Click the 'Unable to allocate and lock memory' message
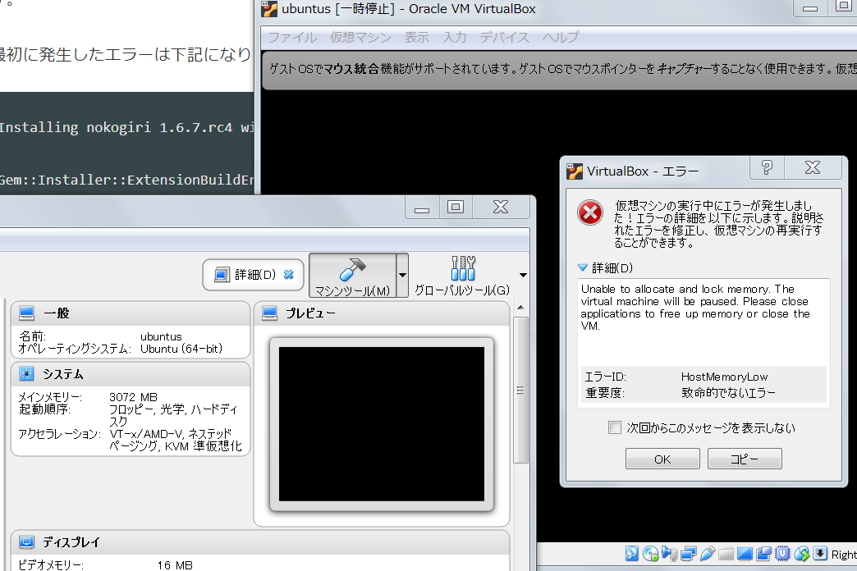The width and height of the screenshot is (857, 571). [x=695, y=307]
